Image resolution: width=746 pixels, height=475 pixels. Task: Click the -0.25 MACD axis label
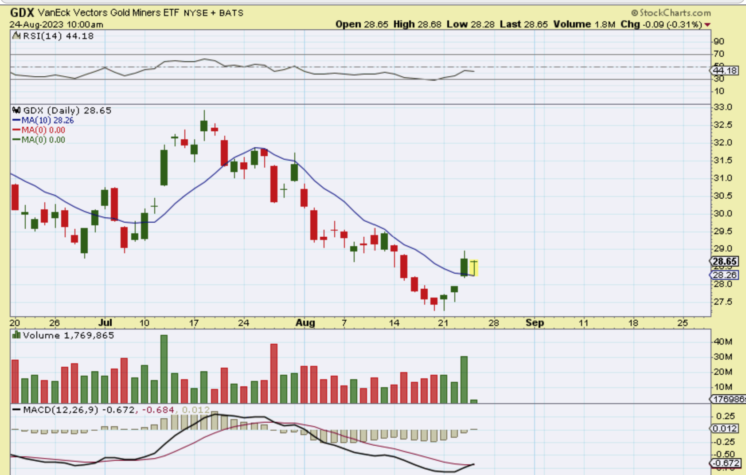[x=723, y=442]
